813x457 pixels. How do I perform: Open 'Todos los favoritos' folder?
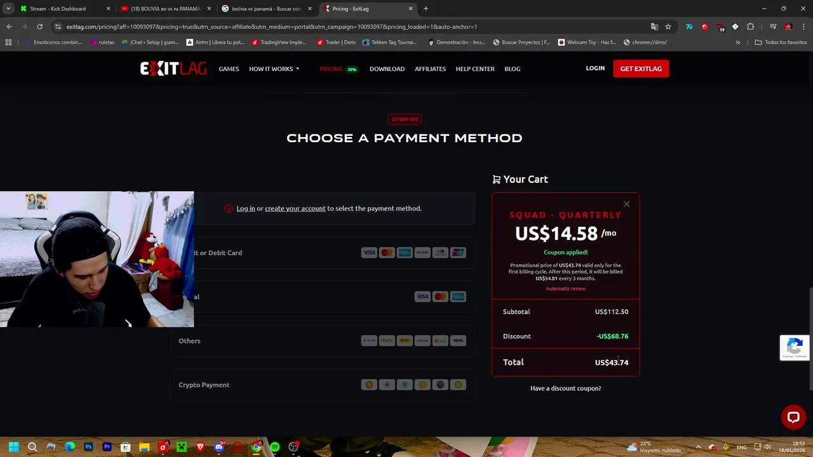(x=781, y=43)
